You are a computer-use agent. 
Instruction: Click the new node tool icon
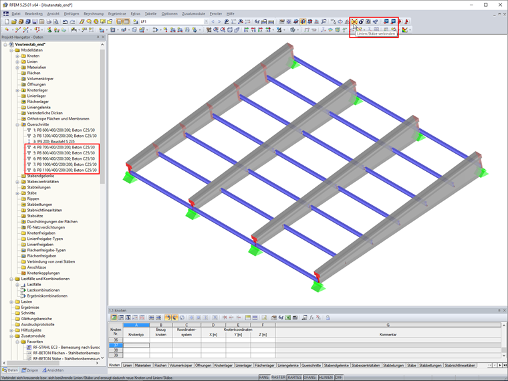tap(7, 30)
